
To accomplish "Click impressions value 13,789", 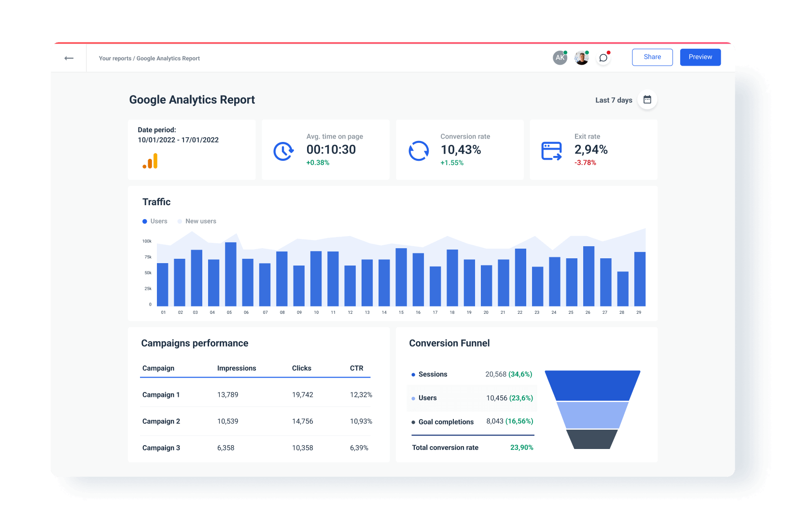I will click(x=227, y=394).
